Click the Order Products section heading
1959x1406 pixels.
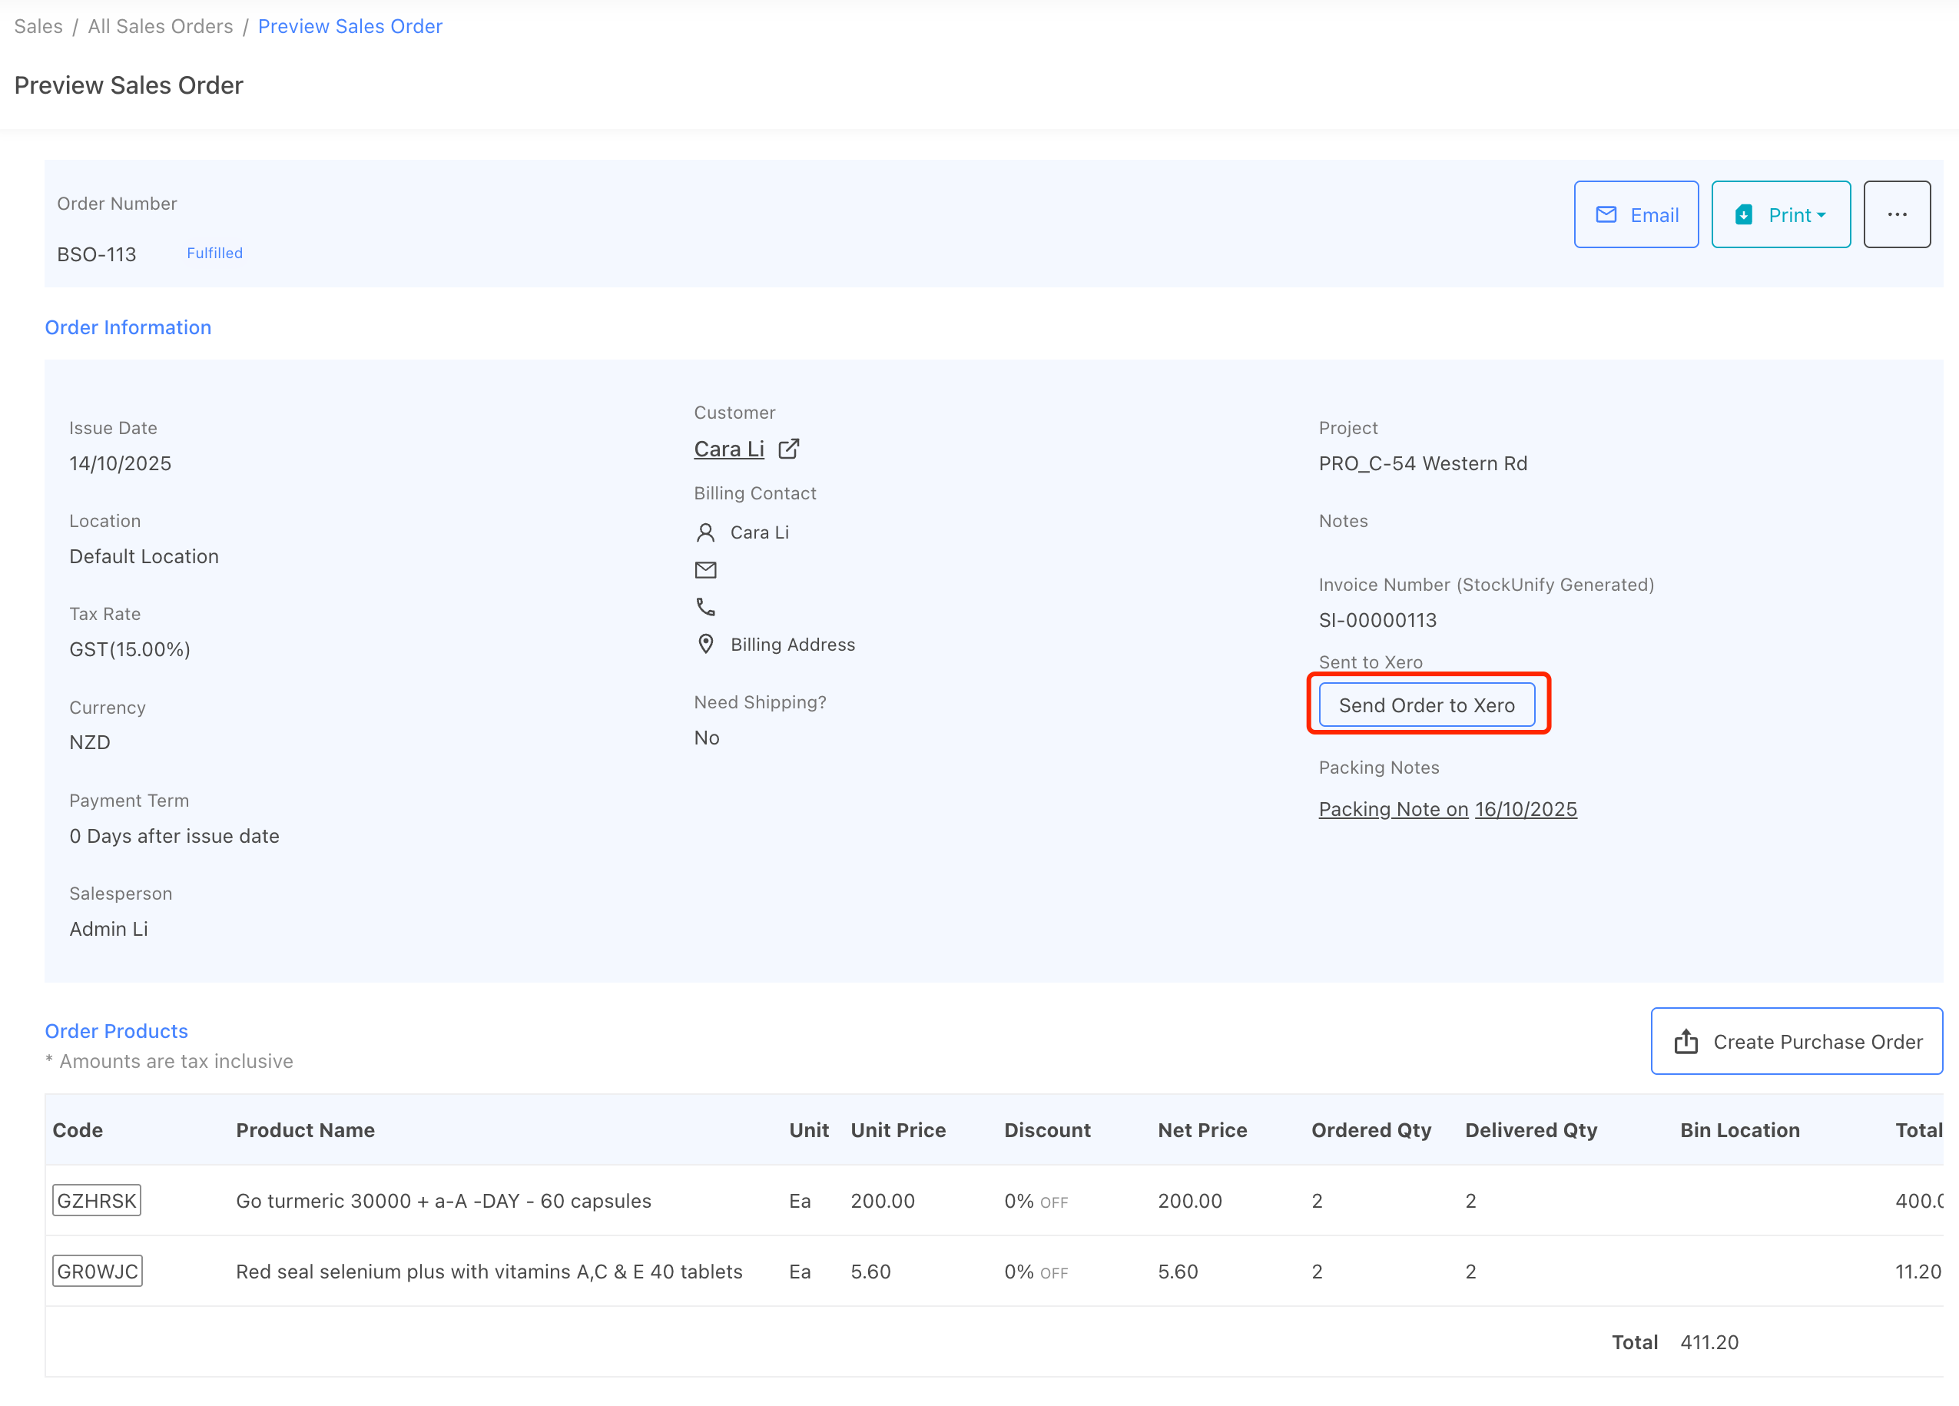pos(117,1031)
